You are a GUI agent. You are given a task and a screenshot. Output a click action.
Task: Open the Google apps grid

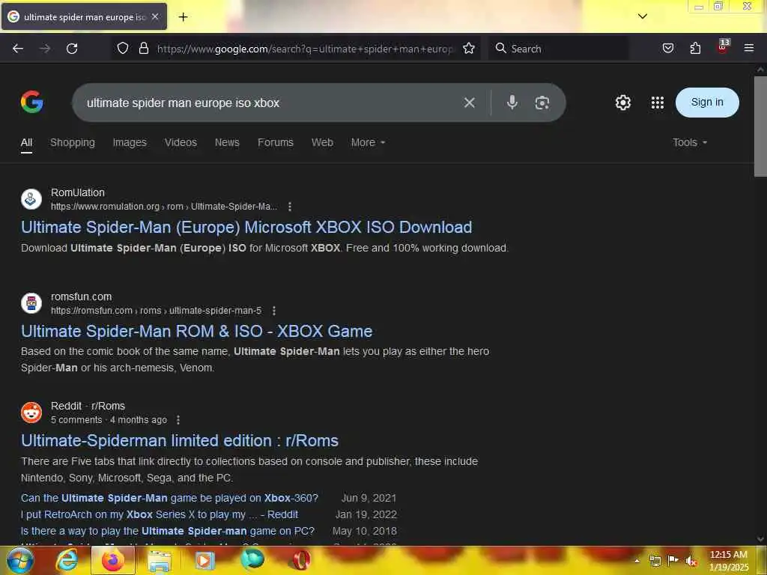pos(658,103)
